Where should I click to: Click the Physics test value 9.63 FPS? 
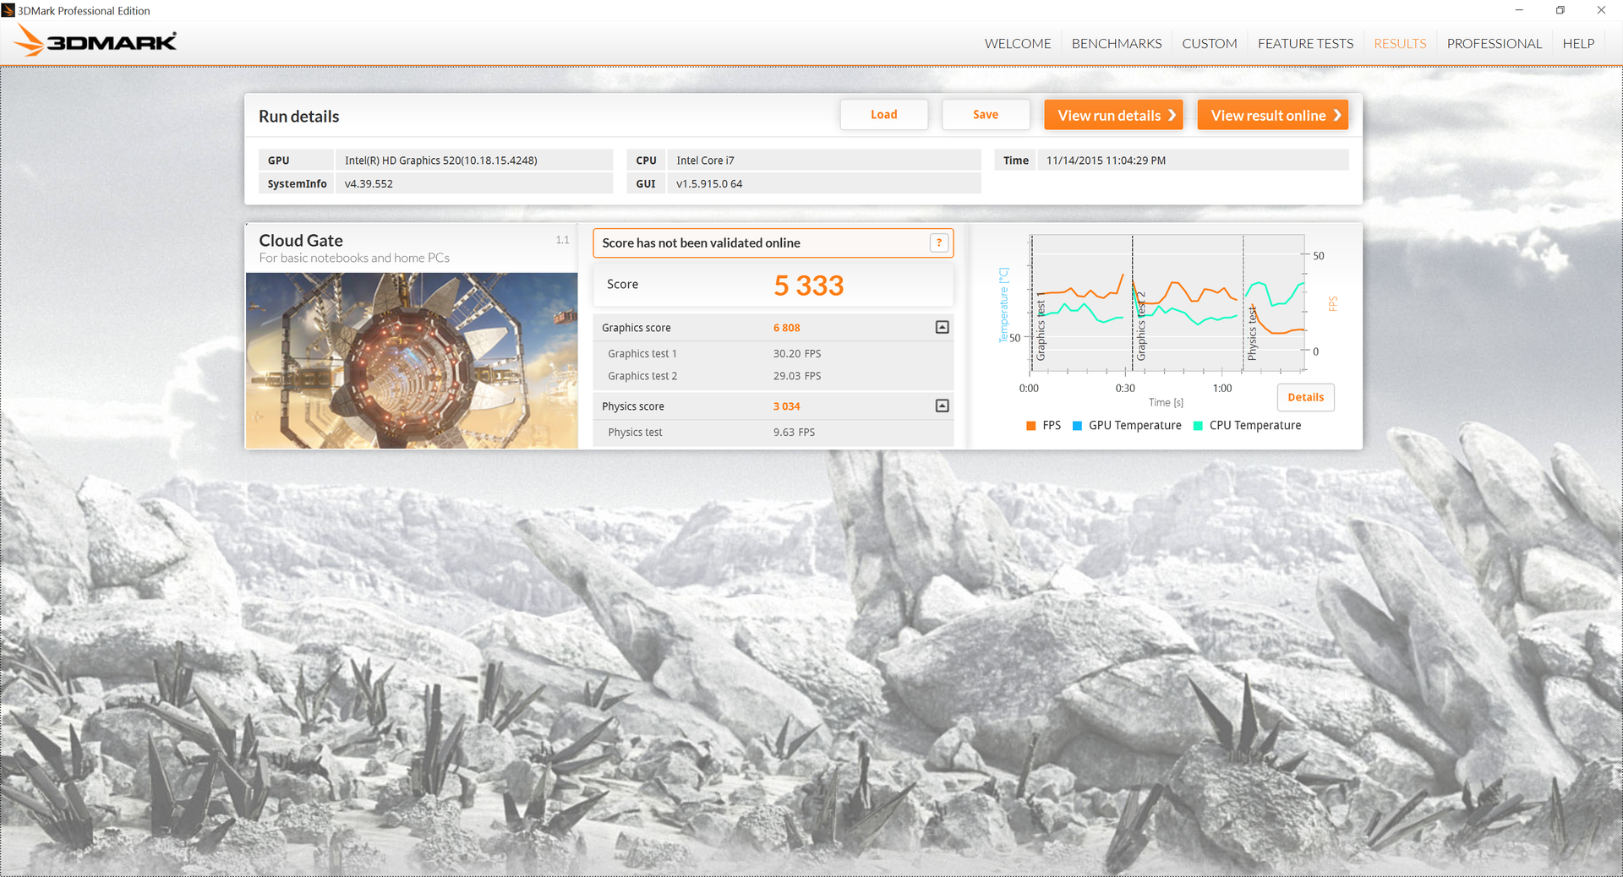pyautogui.click(x=794, y=433)
